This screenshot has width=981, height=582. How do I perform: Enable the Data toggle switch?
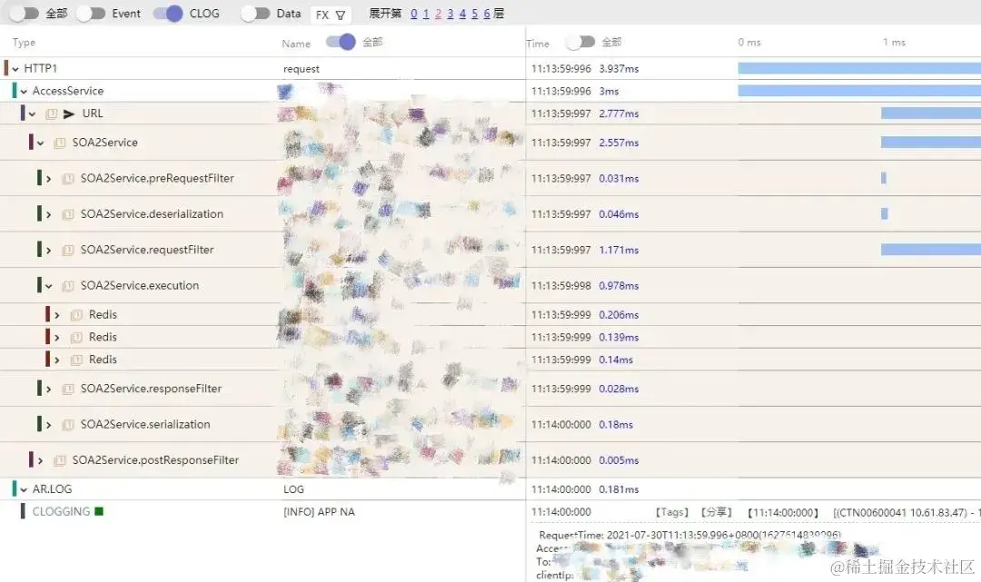point(254,13)
